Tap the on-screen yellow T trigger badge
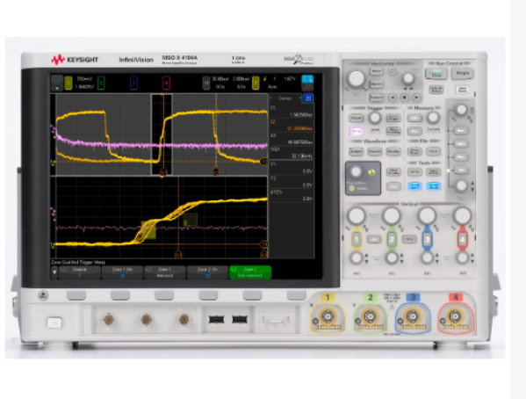 click(256, 83)
